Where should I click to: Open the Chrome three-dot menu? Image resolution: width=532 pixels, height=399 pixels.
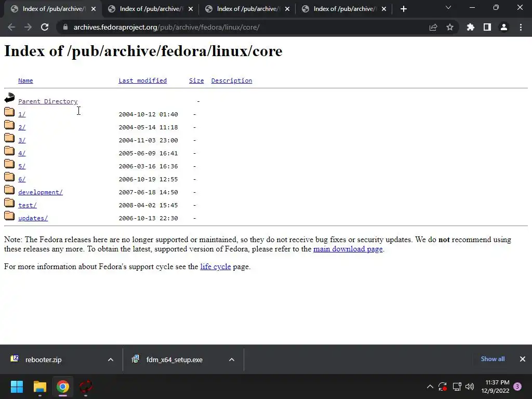coord(521,27)
